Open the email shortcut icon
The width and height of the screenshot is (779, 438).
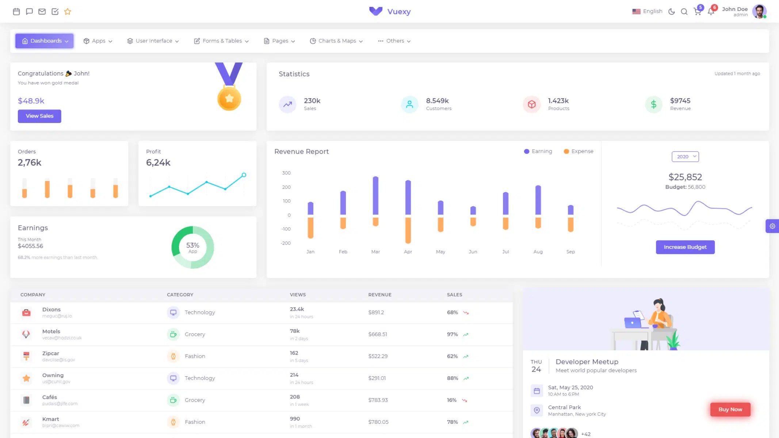coord(42,12)
